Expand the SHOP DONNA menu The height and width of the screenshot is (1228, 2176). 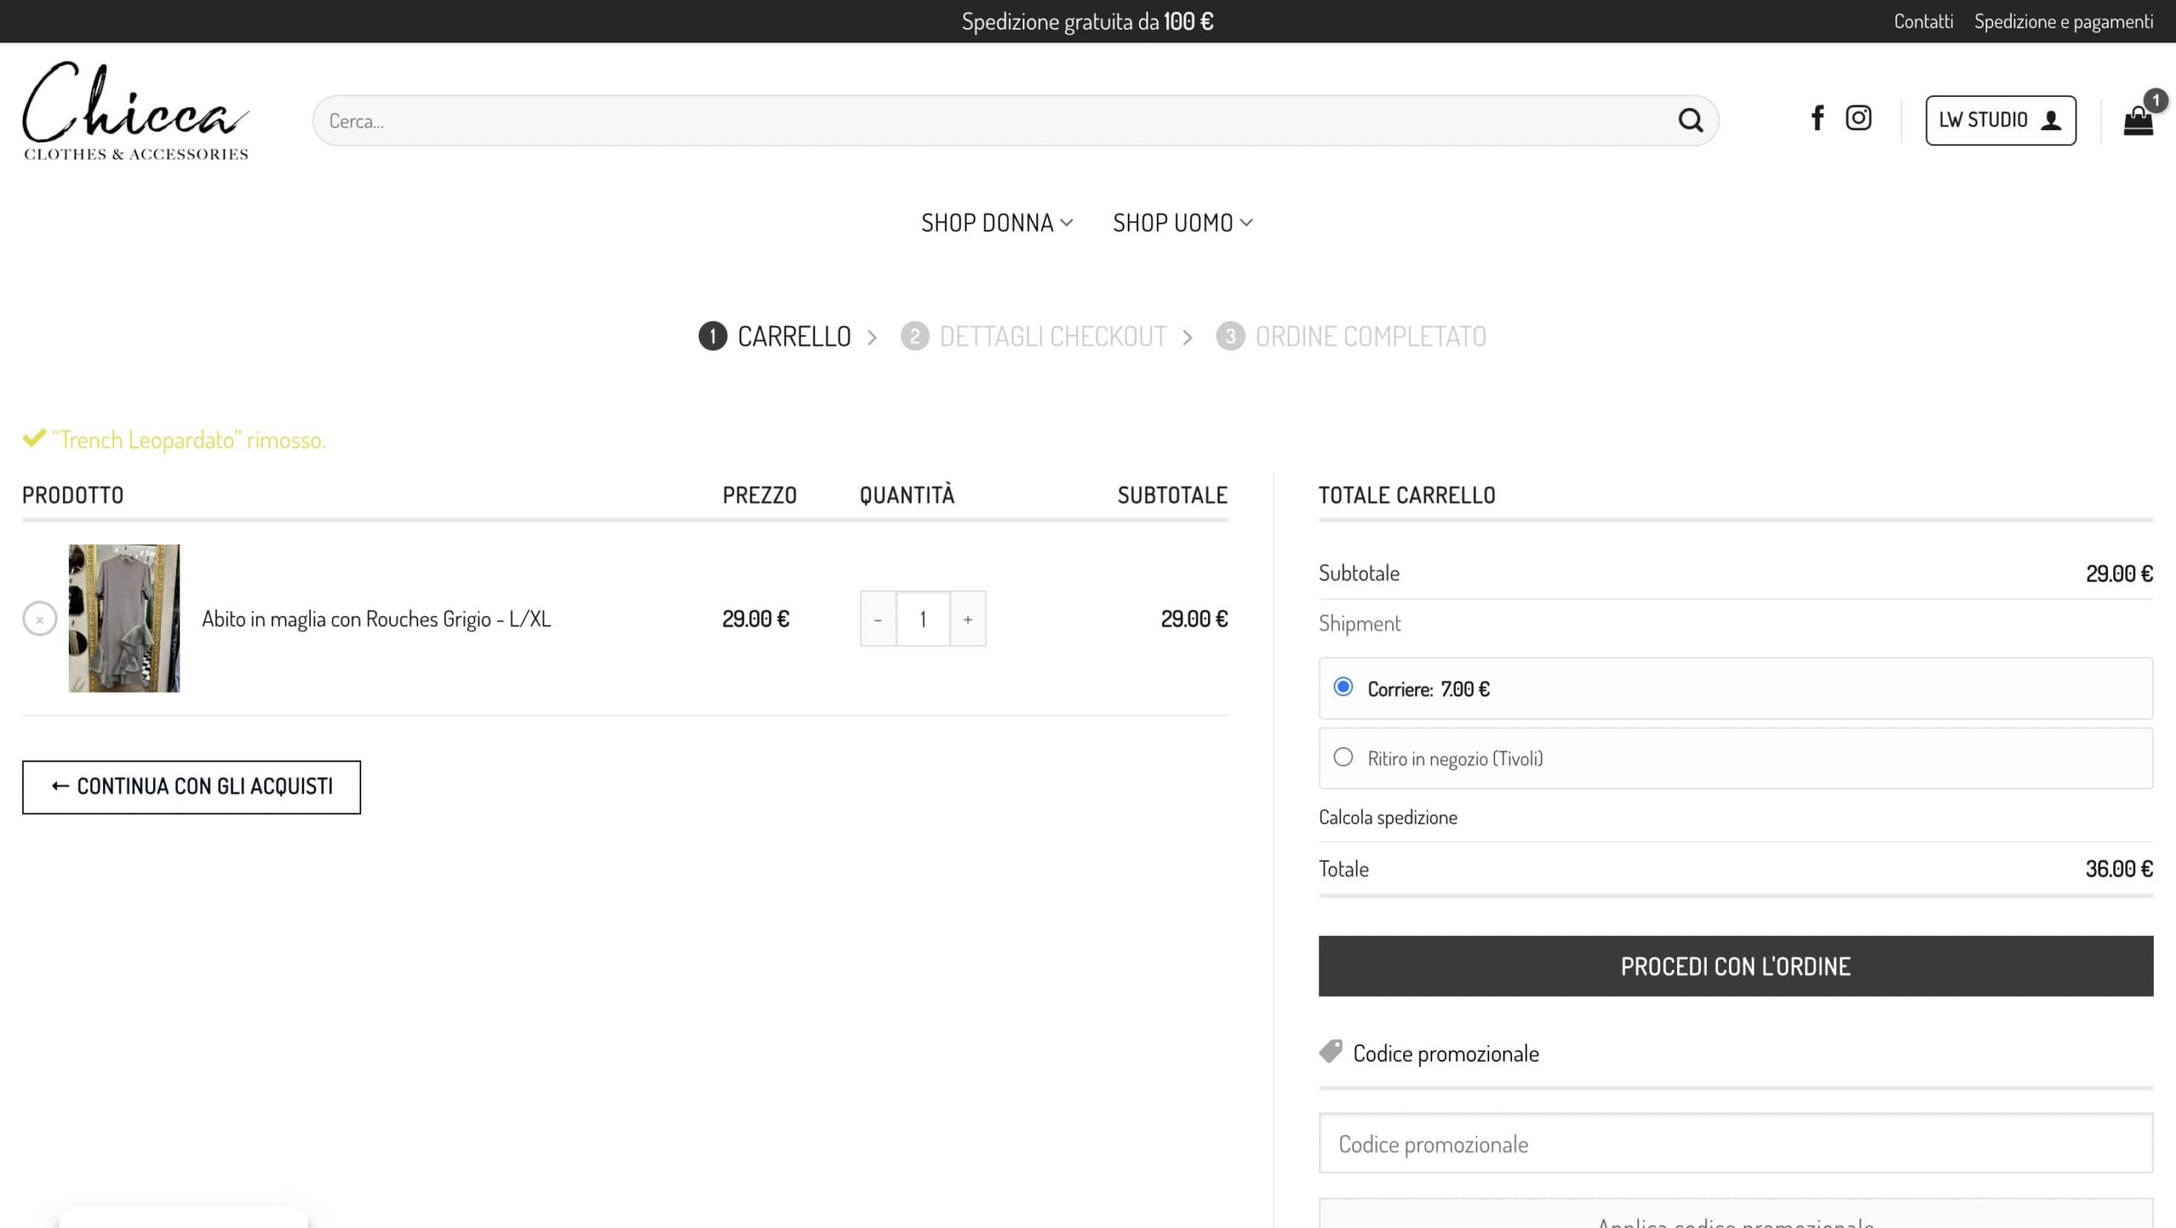[996, 223]
